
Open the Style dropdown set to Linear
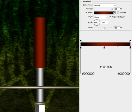(x=101, y=17)
